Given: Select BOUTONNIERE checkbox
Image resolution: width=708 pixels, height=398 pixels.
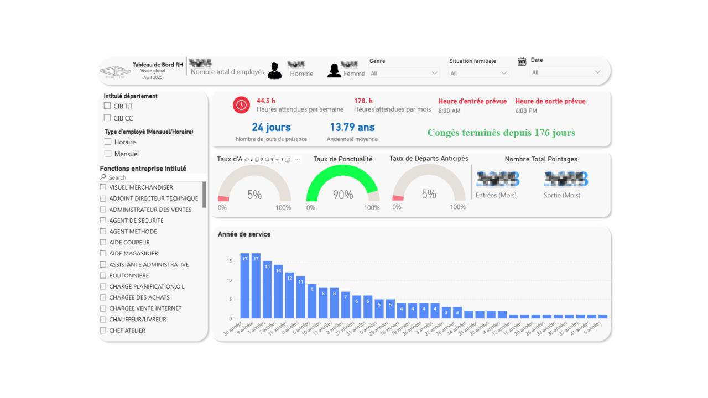Looking at the screenshot, I should 103,275.
